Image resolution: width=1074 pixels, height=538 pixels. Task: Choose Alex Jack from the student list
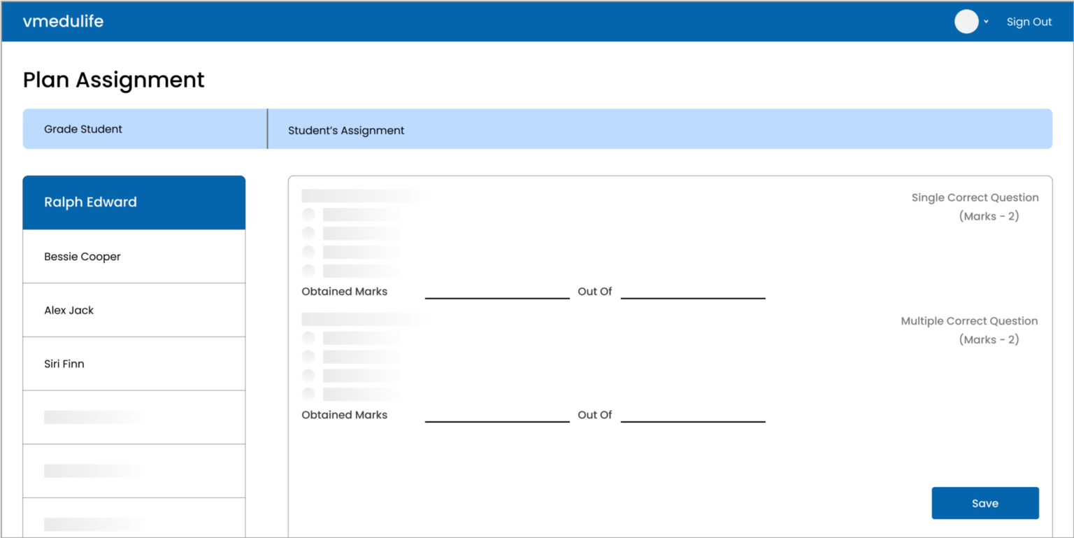coord(134,310)
